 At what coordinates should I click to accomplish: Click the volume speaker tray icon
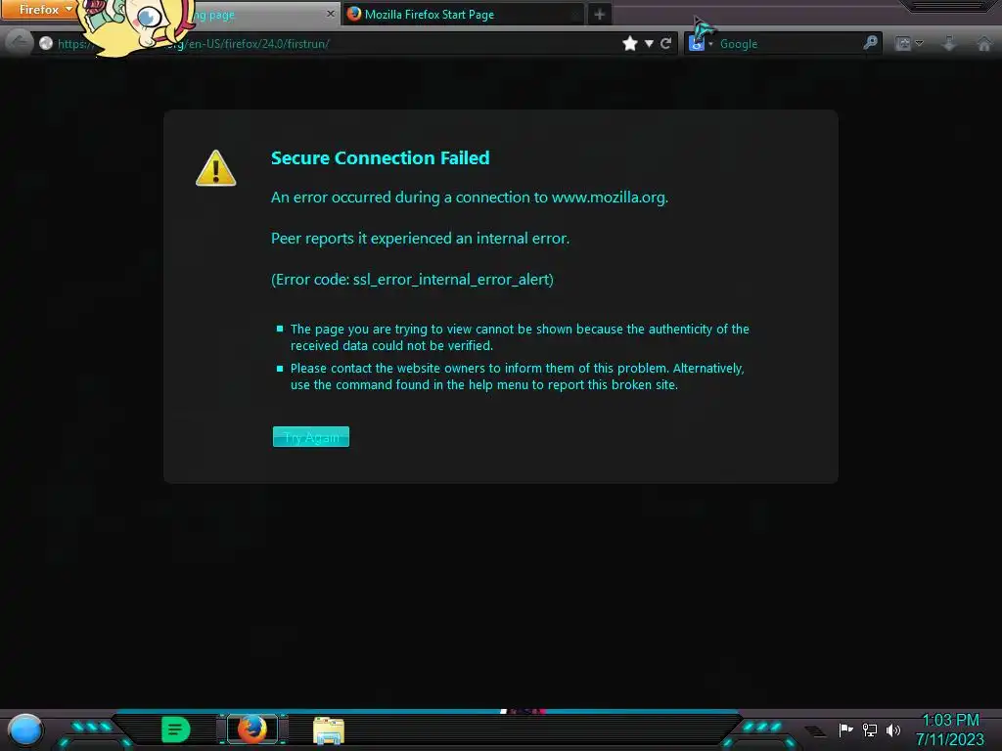(892, 729)
